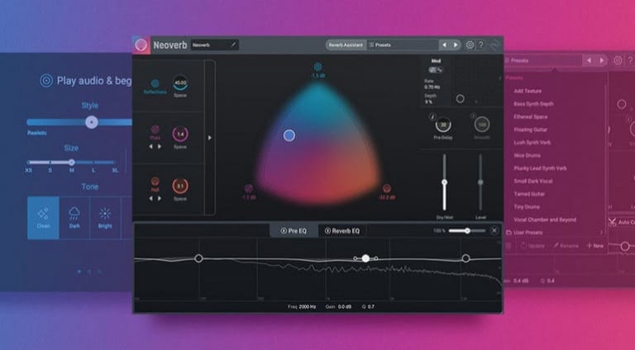Toggle the Reflections engine on/off
Screen dimensions: 635x350
[x=155, y=83]
